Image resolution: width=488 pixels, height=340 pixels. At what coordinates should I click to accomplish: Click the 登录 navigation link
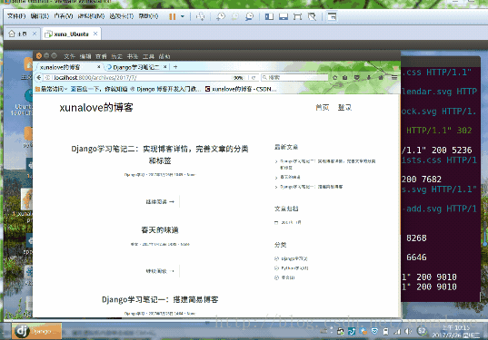pyautogui.click(x=344, y=107)
